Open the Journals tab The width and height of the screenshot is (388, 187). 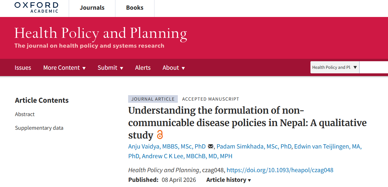pyautogui.click(x=92, y=8)
